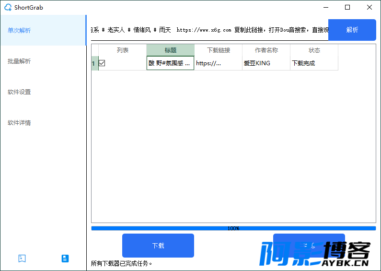
Task: Click the ShortGrab cloud logo icon
Action: [x=8, y=7]
